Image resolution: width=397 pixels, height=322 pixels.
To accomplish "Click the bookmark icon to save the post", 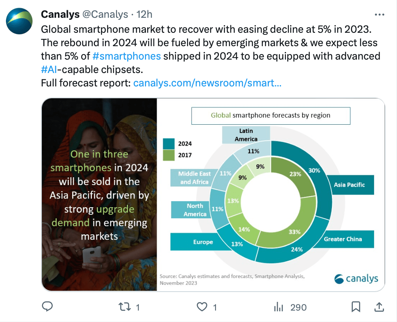I will [x=356, y=306].
